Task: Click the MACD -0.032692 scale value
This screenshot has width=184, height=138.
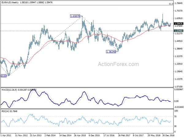Action: 179,107
